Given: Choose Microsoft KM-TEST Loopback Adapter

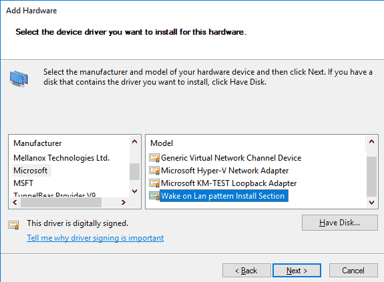Looking at the screenshot, I should tap(229, 183).
